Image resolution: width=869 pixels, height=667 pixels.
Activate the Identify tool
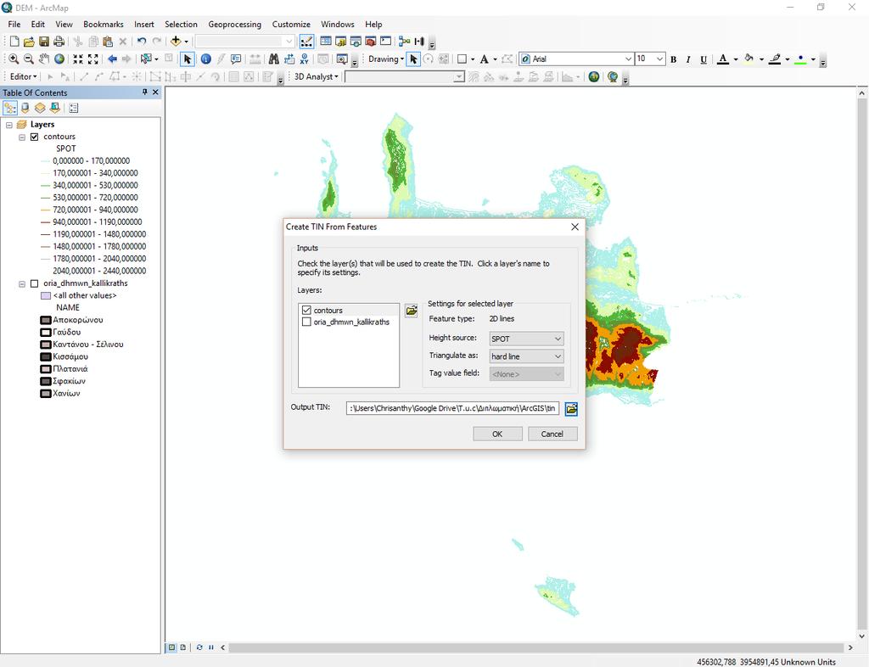[205, 59]
